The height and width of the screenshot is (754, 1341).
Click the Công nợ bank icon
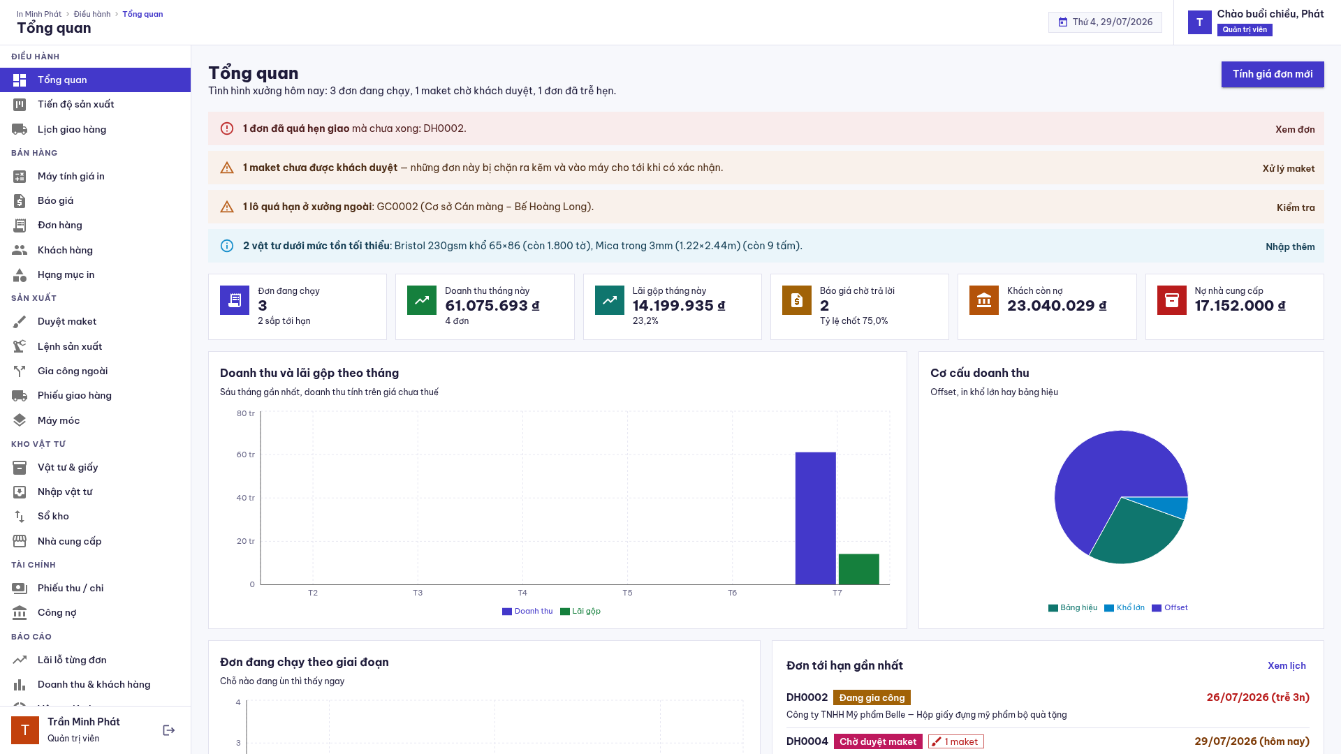20,612
